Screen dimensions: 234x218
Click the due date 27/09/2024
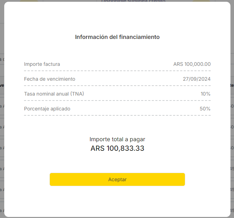pos(197,79)
